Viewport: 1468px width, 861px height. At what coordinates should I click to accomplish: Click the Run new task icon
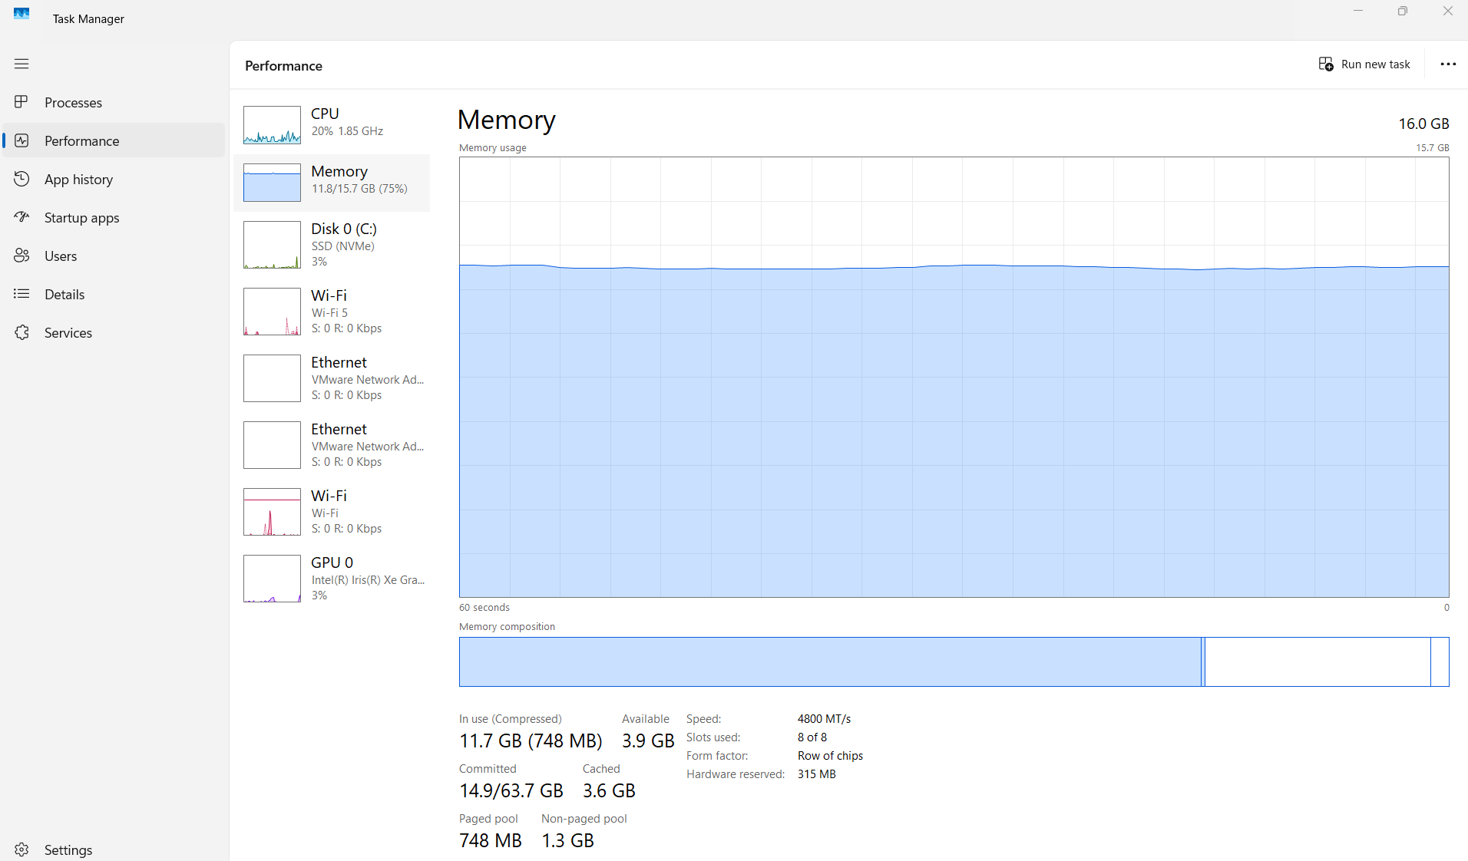pyautogui.click(x=1326, y=64)
